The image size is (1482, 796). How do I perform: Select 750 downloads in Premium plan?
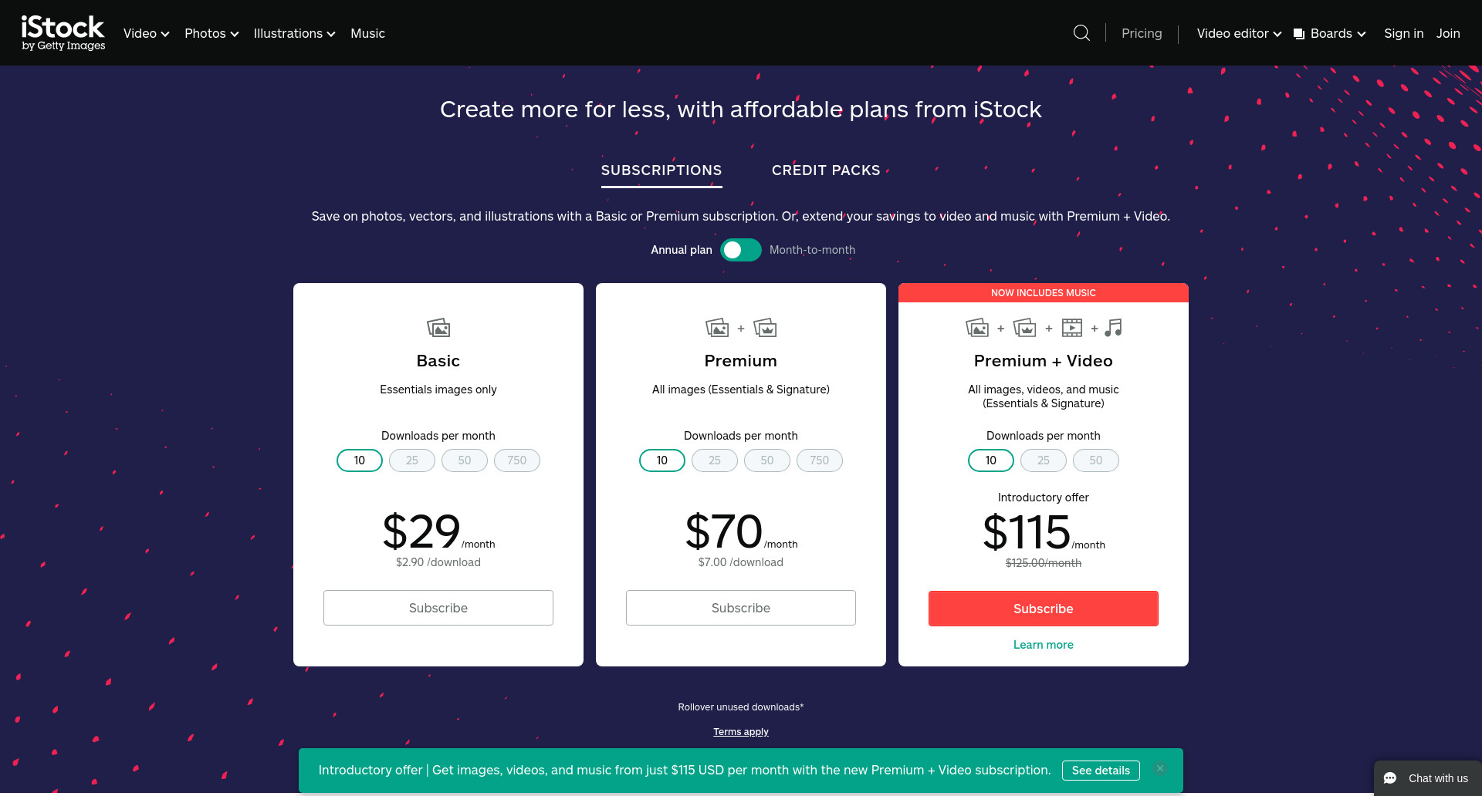[820, 460]
